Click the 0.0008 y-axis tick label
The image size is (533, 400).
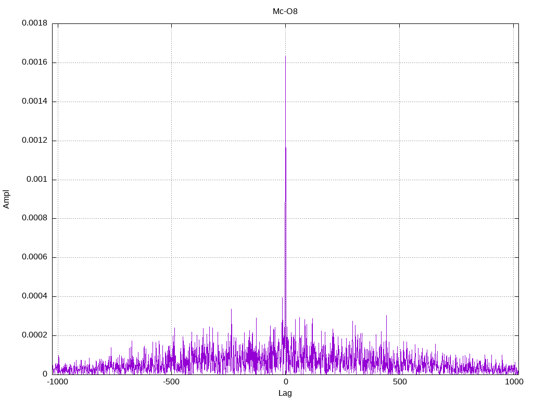coord(34,218)
